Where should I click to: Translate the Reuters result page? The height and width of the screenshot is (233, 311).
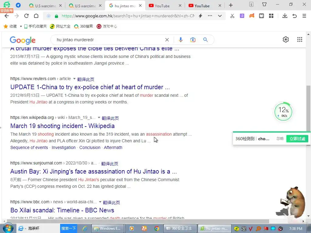(x=86, y=79)
